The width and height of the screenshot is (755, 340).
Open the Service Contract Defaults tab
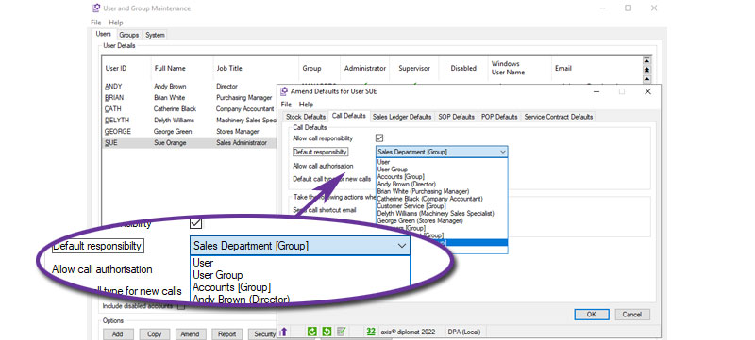click(559, 117)
